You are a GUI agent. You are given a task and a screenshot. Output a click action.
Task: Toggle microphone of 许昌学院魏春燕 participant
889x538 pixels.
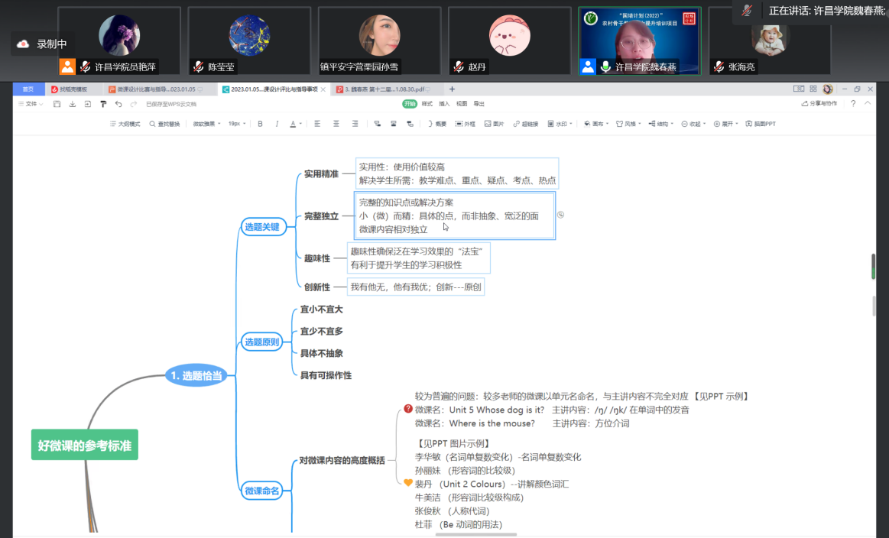[606, 67]
